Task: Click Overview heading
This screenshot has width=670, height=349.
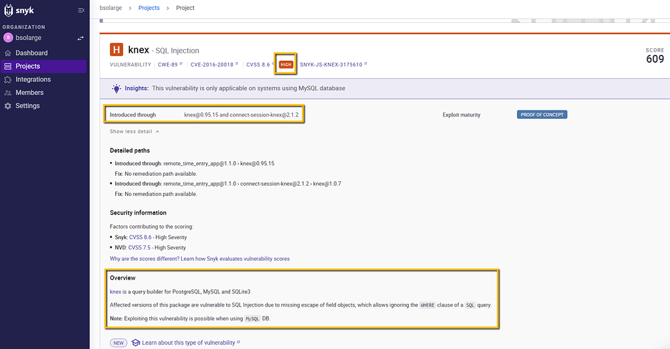Action: pos(122,278)
